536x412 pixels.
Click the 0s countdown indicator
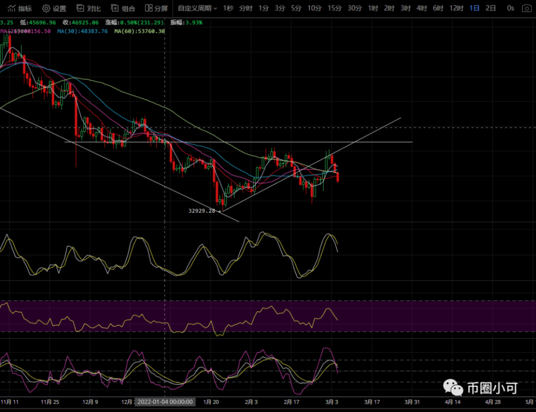tap(510, 8)
